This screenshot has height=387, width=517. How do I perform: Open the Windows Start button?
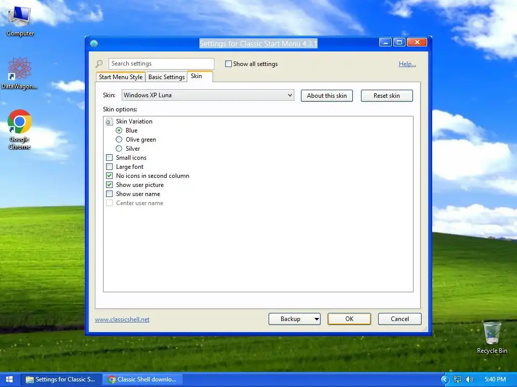click(x=9, y=379)
